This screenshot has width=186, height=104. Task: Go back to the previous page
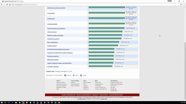2,5
